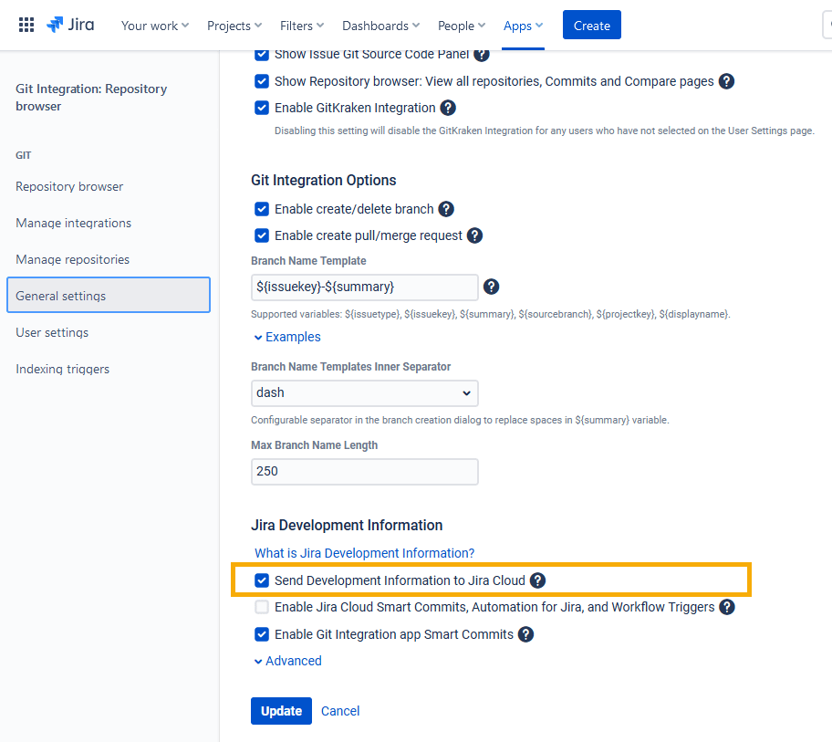Open Manage repositories in sidebar
This screenshot has width=832, height=742.
[x=73, y=260]
